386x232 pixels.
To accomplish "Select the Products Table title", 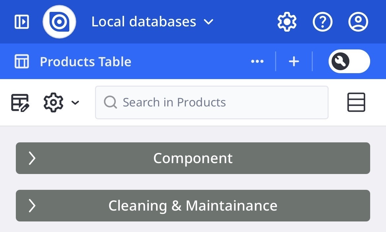I will pyautogui.click(x=85, y=62).
